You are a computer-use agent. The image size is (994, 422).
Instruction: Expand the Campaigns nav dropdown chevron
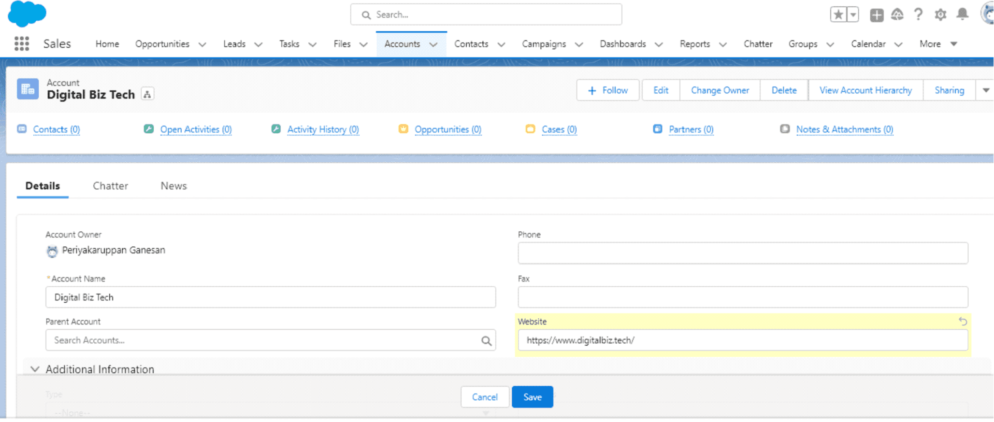click(x=579, y=44)
